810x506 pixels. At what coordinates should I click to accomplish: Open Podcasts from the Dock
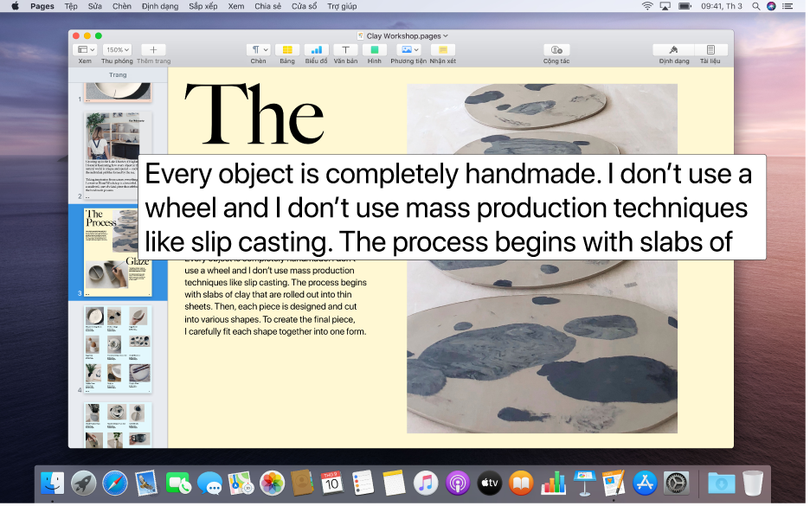click(x=460, y=485)
